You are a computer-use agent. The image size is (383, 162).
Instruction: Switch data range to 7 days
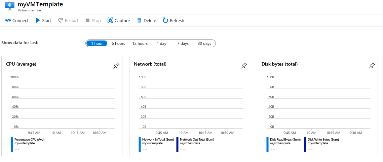pyautogui.click(x=183, y=44)
